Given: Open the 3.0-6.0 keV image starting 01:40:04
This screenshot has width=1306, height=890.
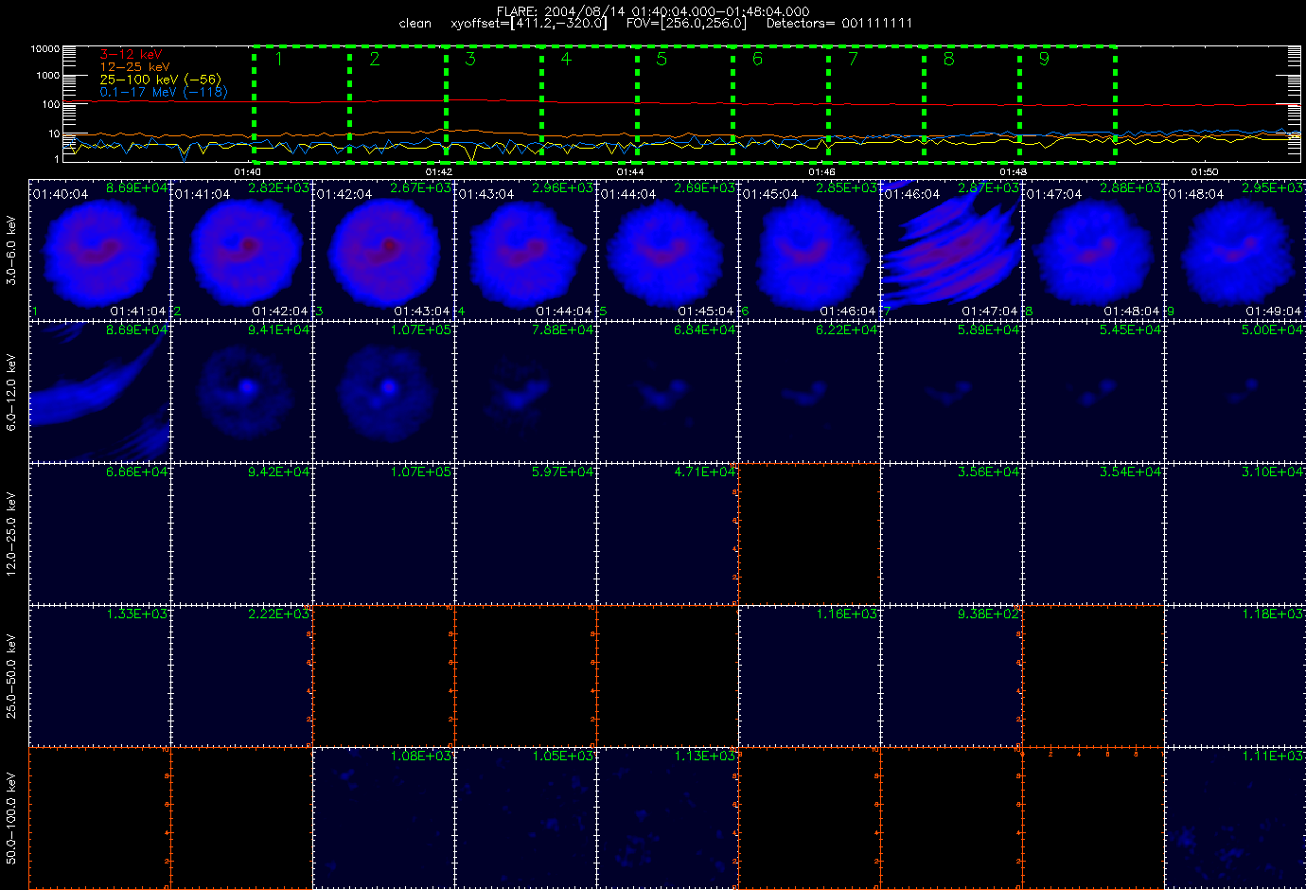Looking at the screenshot, I should 100,250.
